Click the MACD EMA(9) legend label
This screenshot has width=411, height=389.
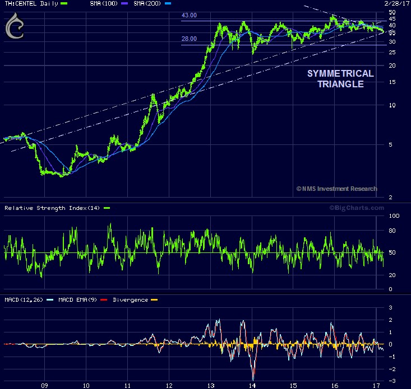click(x=77, y=300)
